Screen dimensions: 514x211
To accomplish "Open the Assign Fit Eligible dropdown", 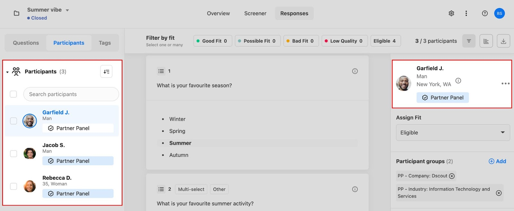I will click(453, 133).
